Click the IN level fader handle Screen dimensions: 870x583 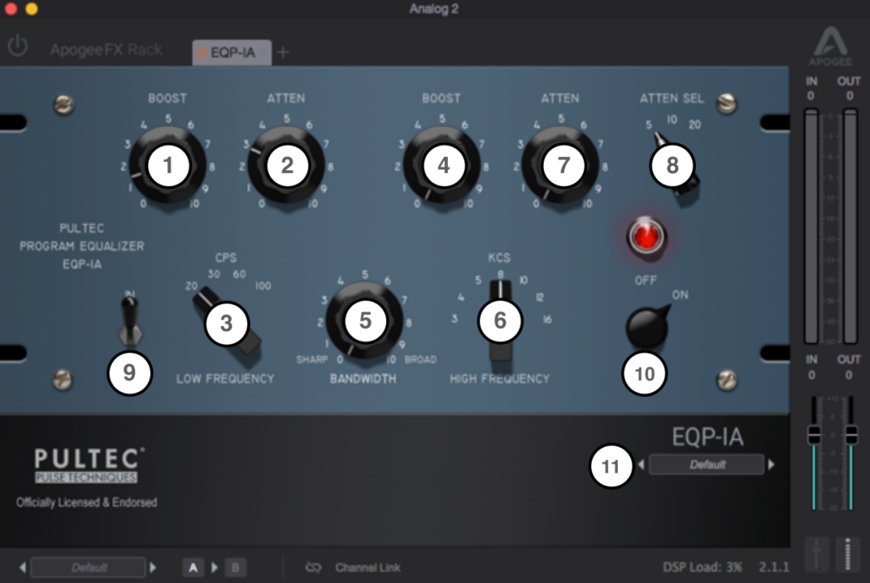[x=814, y=435]
